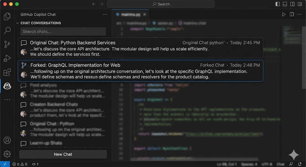Open the Run and Debug view
This screenshot has width=306, height=167.
point(7,58)
